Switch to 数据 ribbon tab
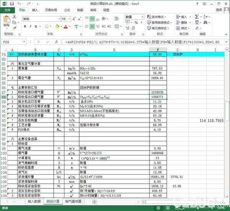 [80, 10]
